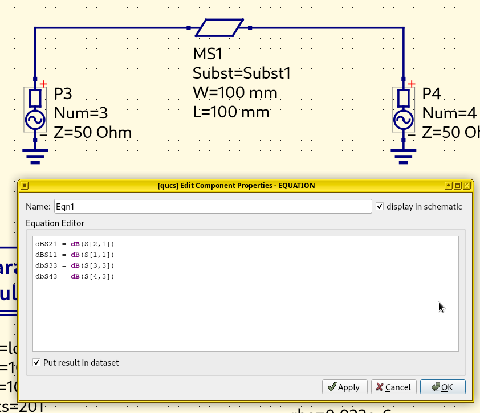The height and width of the screenshot is (413, 480).
Task: Click the ground symbol below P4
Action: (404, 154)
